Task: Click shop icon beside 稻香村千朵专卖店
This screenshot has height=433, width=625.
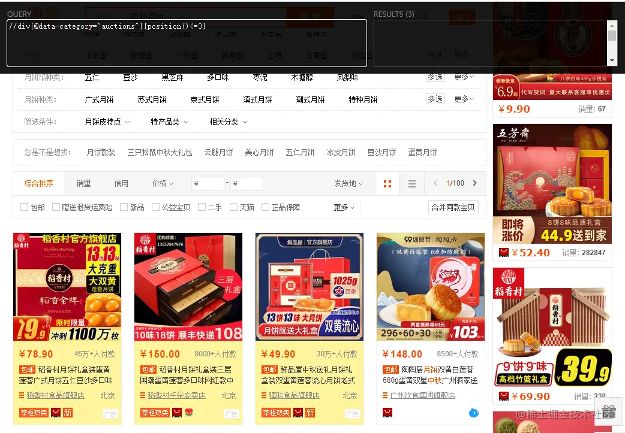Action: click(x=143, y=395)
